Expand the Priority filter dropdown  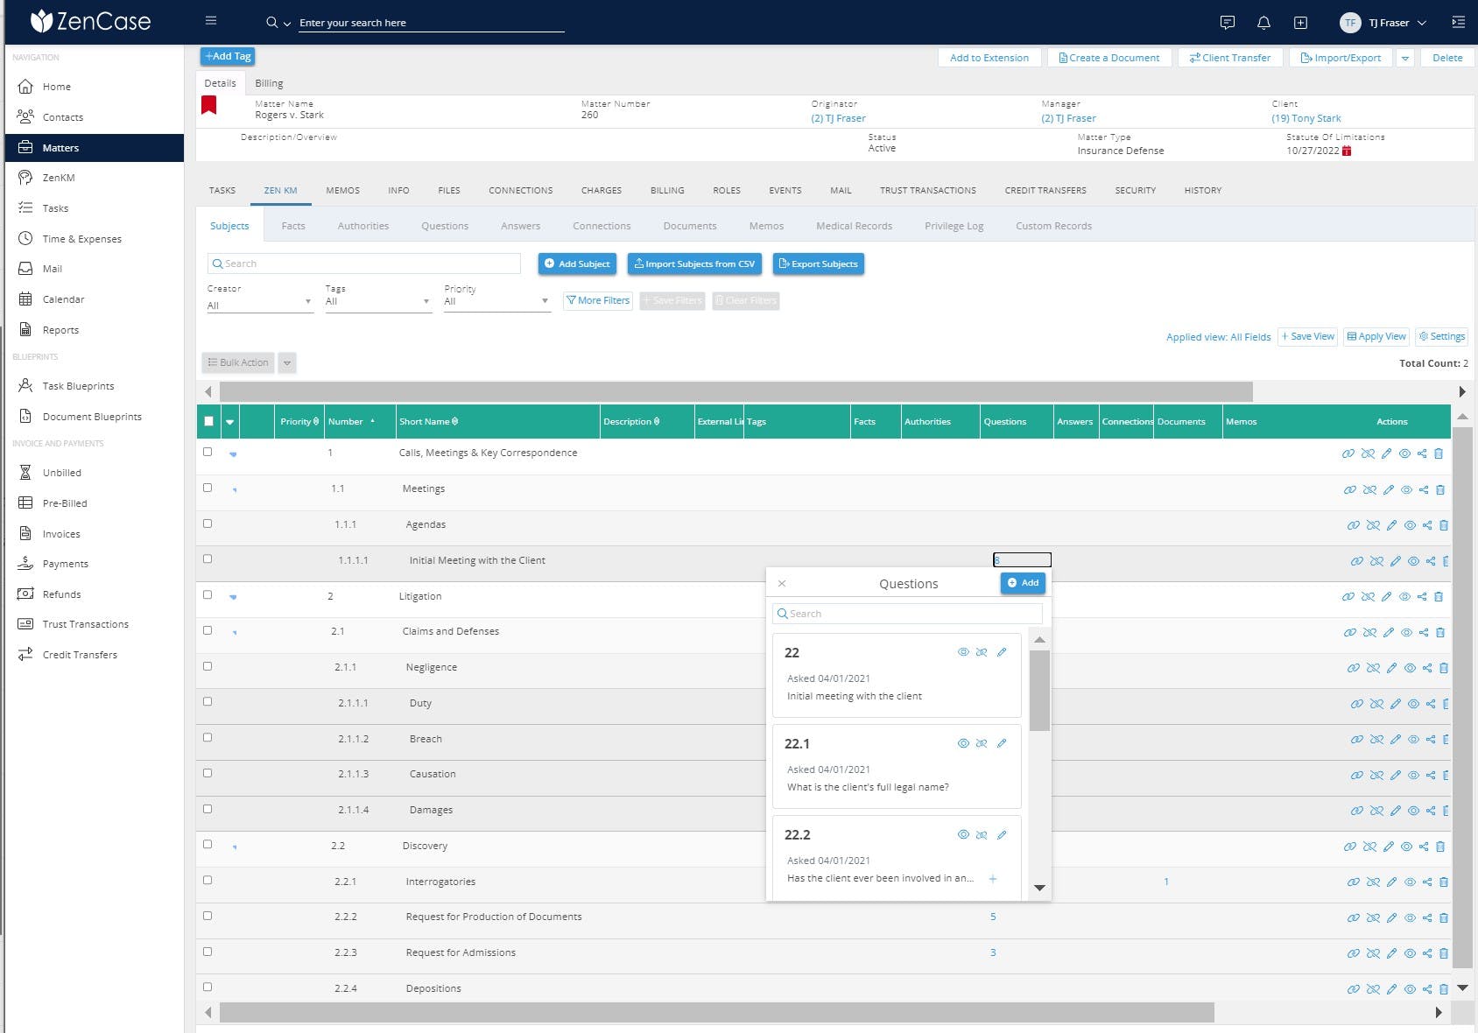click(496, 301)
